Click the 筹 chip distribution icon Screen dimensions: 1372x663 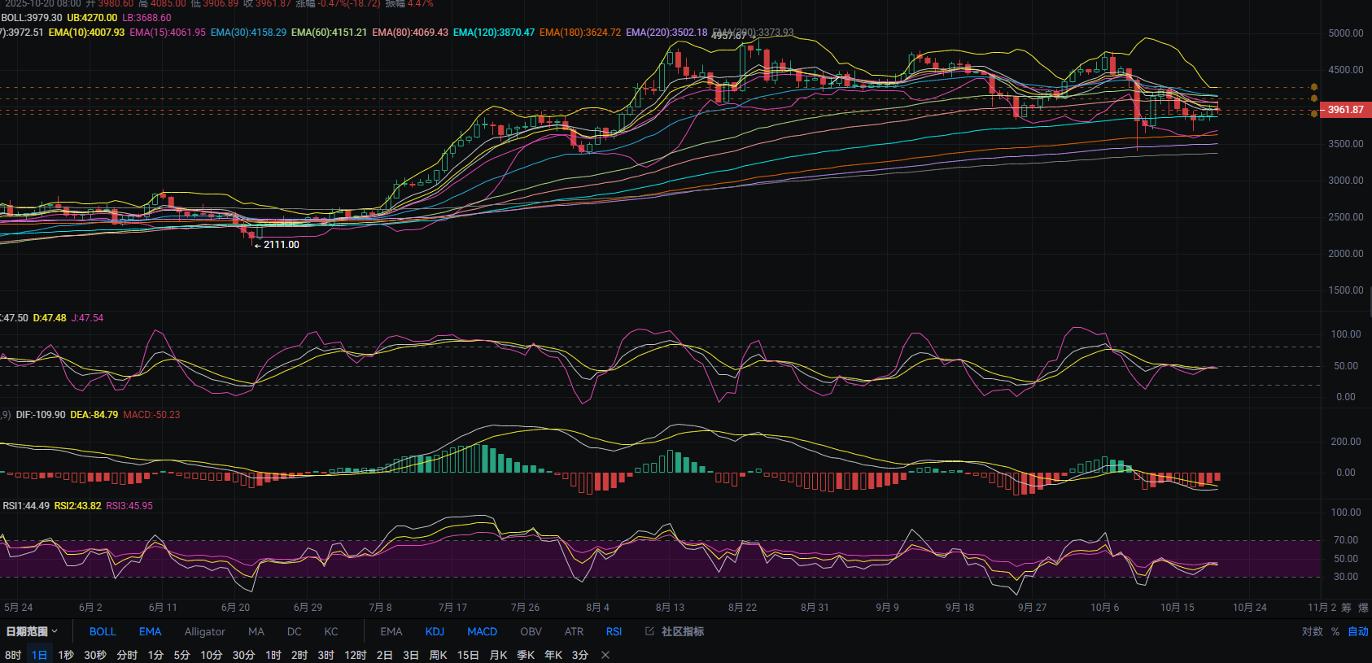click(x=1346, y=608)
